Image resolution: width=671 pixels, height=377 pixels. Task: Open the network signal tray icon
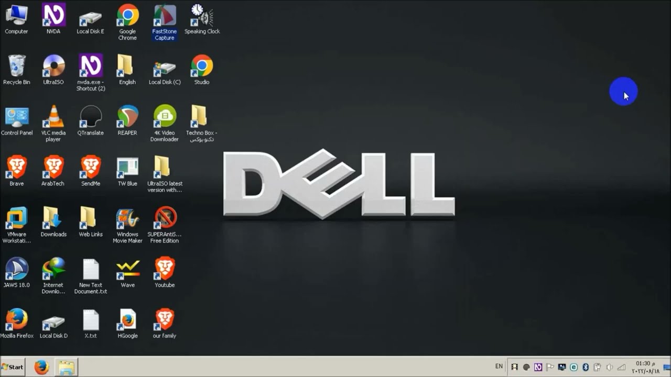pos(621,367)
